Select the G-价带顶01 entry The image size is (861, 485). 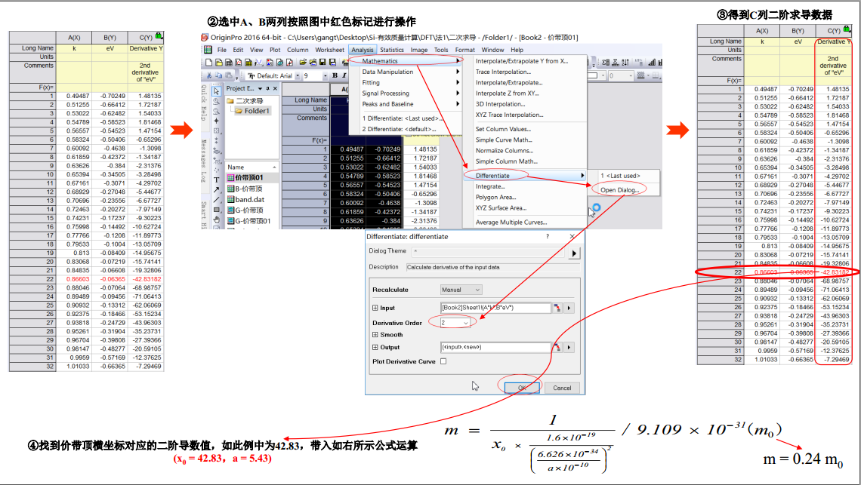coord(248,220)
